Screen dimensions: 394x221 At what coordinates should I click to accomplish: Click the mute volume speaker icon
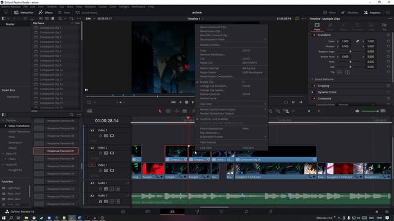(357, 111)
